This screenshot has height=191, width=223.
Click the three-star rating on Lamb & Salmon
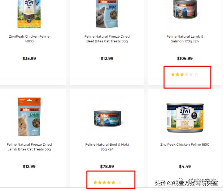(x=182, y=74)
